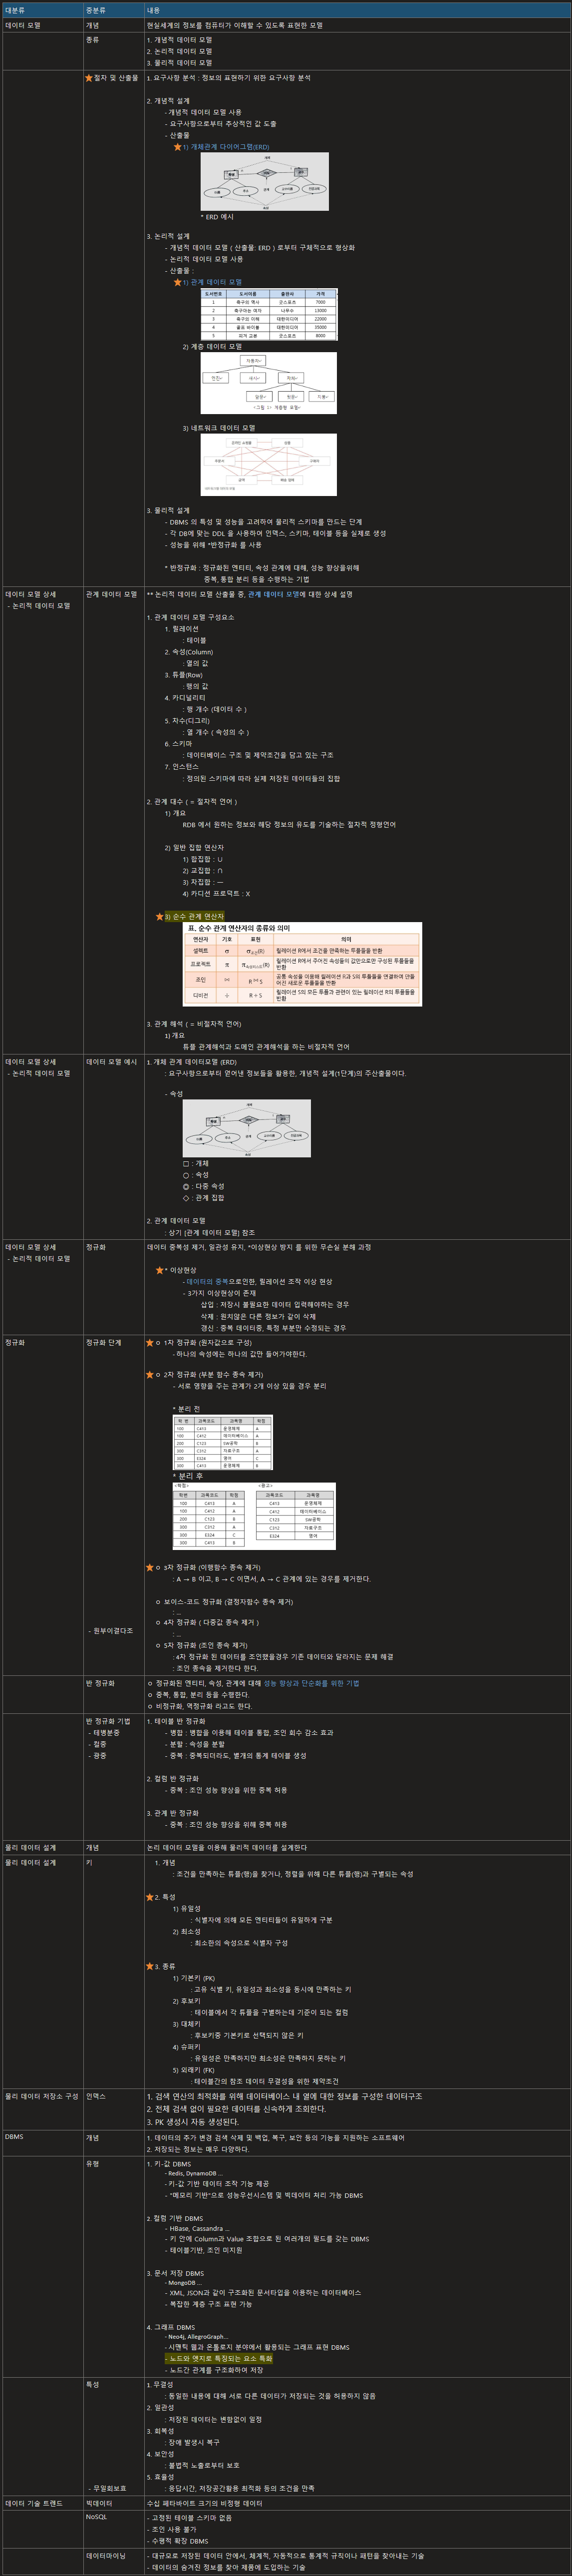
Task: Click the '반 정규화 기법' cell
Action: [108, 1721]
